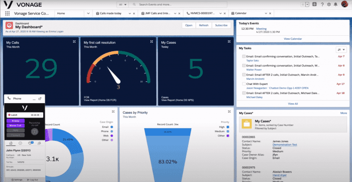Open the help question mark icon
Screen dimensions: 352x182
point(322,4)
